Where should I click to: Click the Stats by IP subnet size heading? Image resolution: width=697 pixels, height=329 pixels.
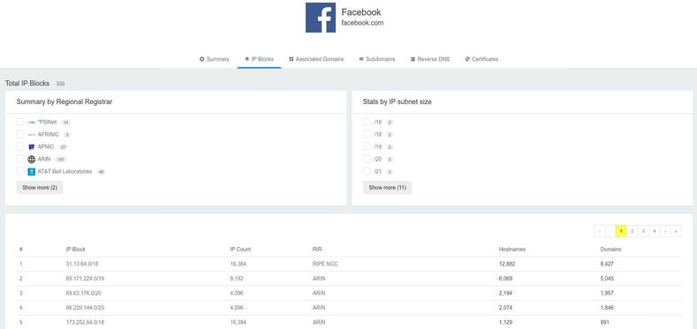[397, 101]
